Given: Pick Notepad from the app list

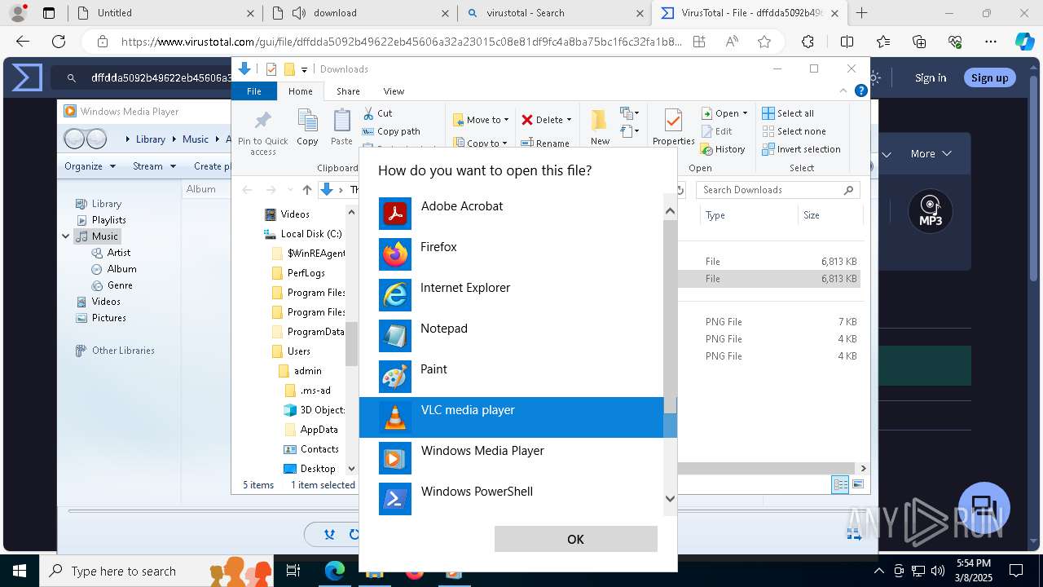Looking at the screenshot, I should point(512,336).
